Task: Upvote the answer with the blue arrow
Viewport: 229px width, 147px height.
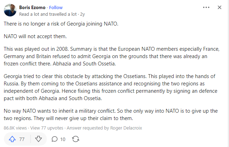Action: tap(12, 139)
